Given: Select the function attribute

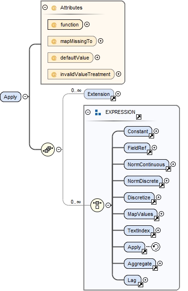Looking at the screenshot, I should (x=65, y=25).
